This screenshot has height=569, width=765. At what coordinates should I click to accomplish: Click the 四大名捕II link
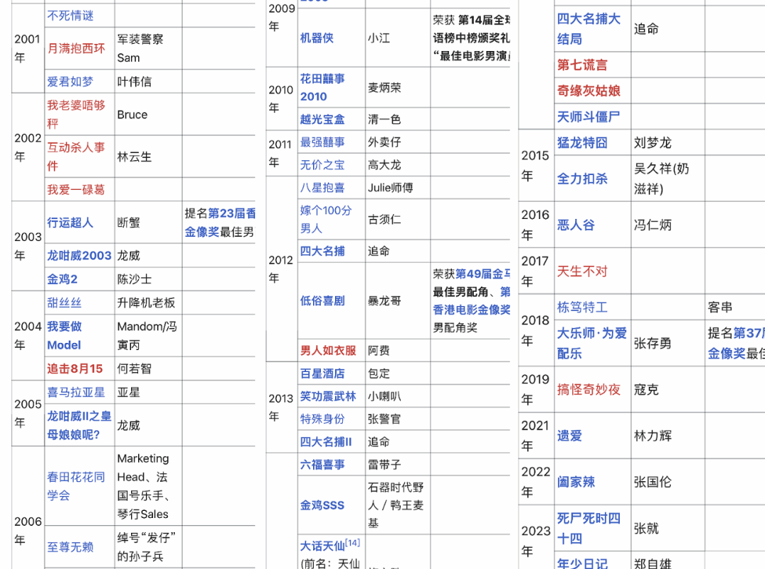(326, 441)
